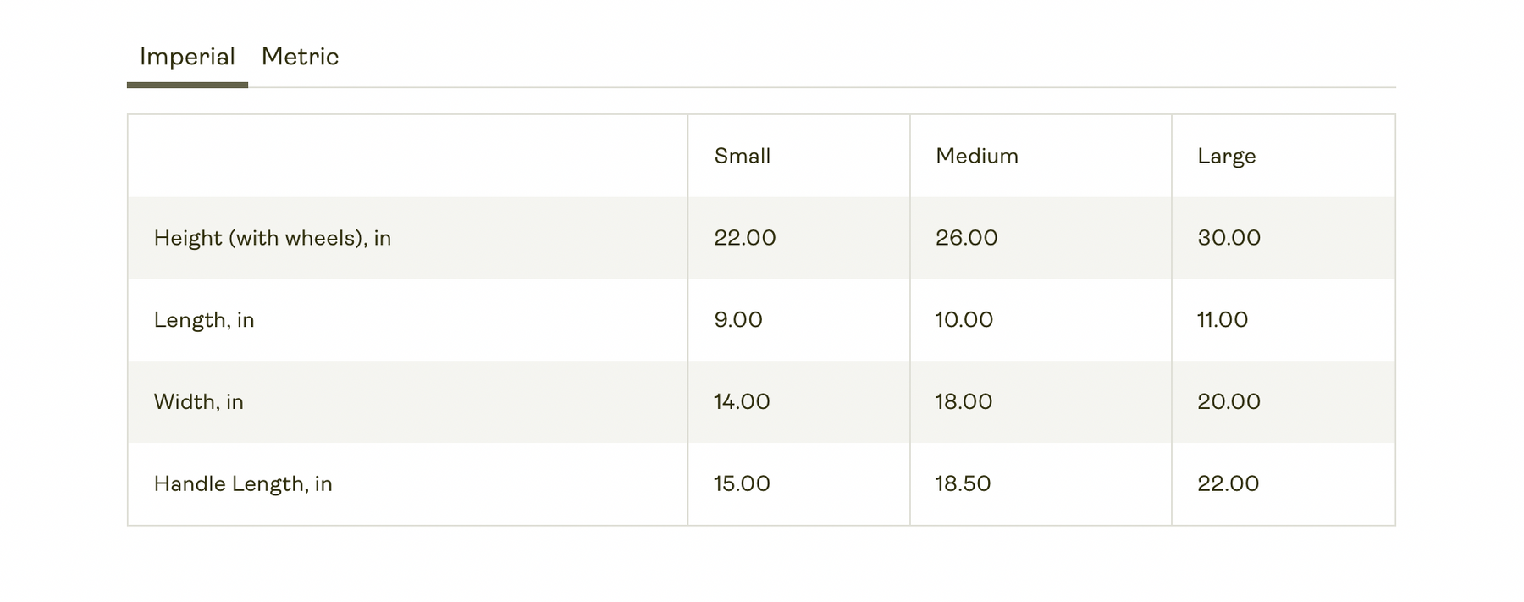1524x602 pixels.
Task: Click the Medium length value 10.00
Action: [964, 320]
